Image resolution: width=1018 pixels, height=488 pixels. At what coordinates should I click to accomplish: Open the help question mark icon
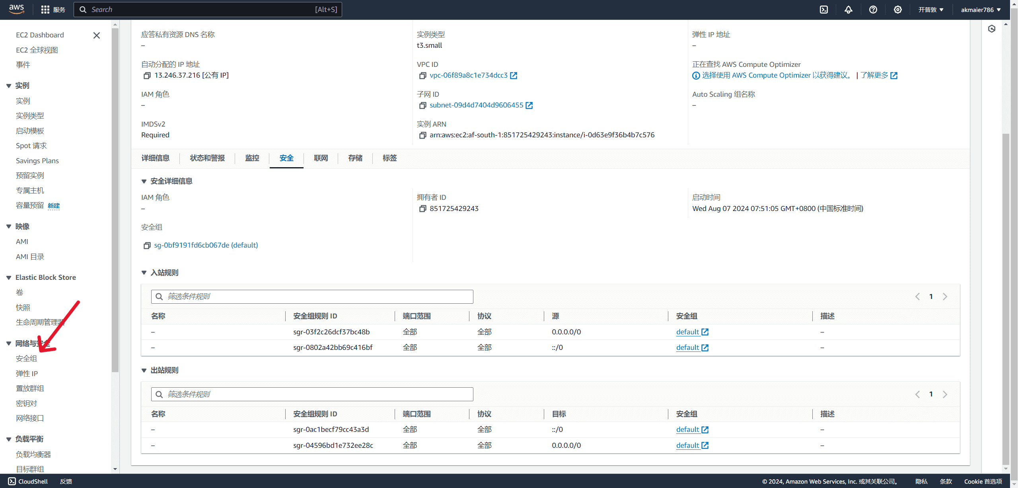tap(873, 10)
